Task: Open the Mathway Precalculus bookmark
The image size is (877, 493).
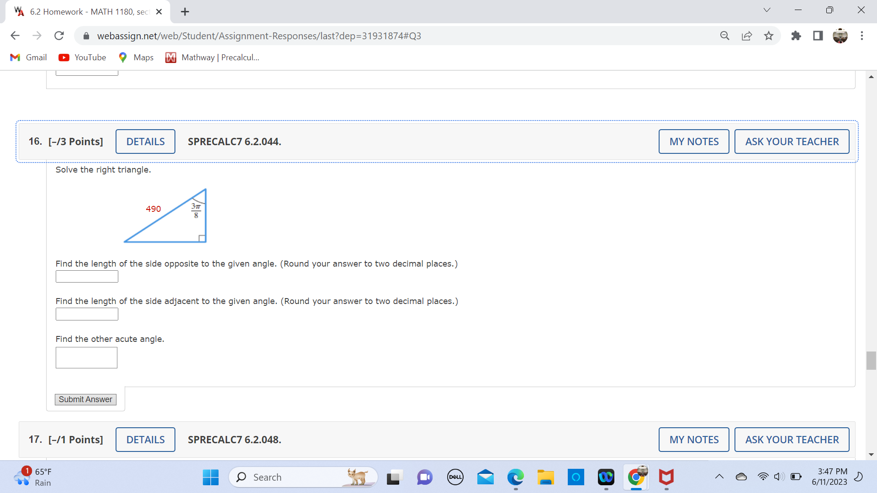Action: (212, 58)
